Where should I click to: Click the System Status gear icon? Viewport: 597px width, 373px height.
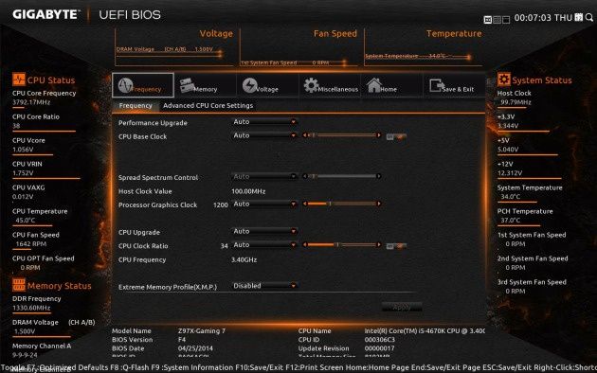pos(504,80)
